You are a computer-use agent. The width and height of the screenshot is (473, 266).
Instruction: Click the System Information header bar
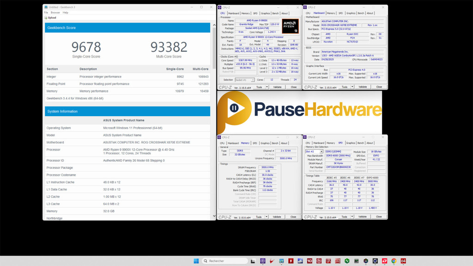point(127,112)
